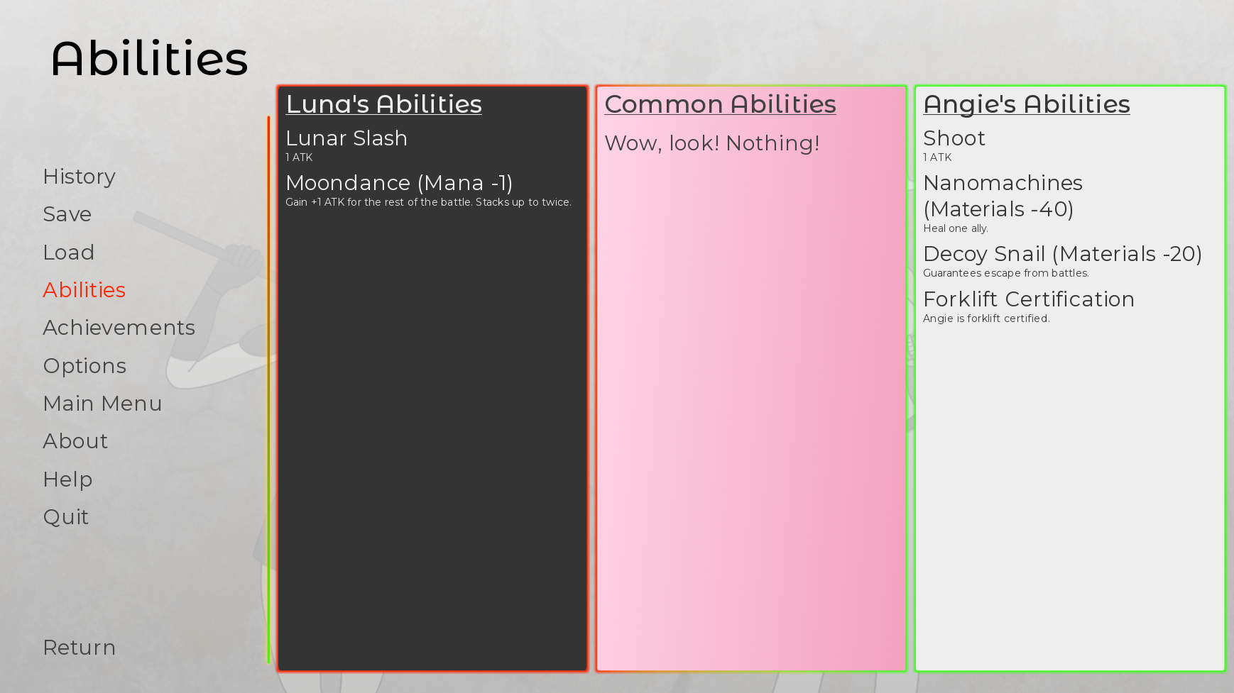Click Main Menu in the sidebar
1234x693 pixels.
[102, 404]
